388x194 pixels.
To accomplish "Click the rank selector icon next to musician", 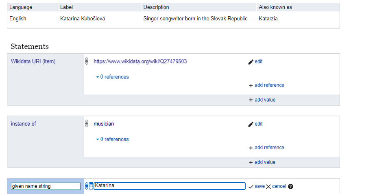I will (86, 124).
